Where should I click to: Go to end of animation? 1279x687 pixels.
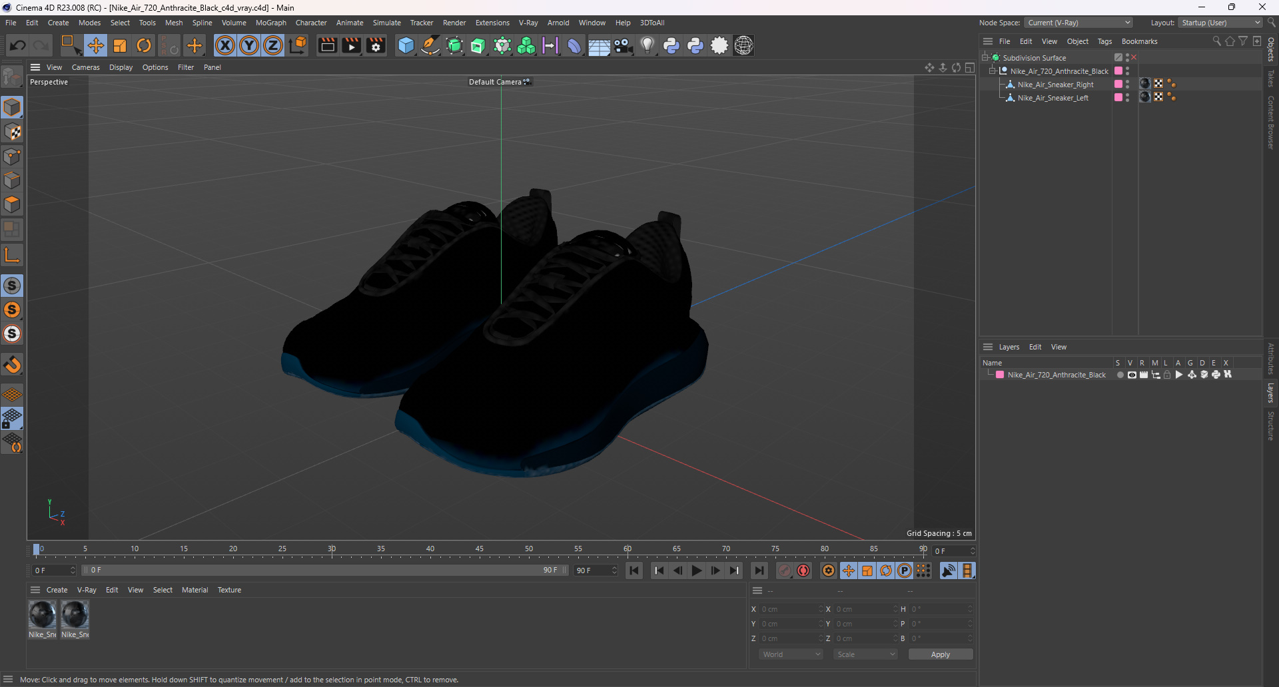pos(759,571)
